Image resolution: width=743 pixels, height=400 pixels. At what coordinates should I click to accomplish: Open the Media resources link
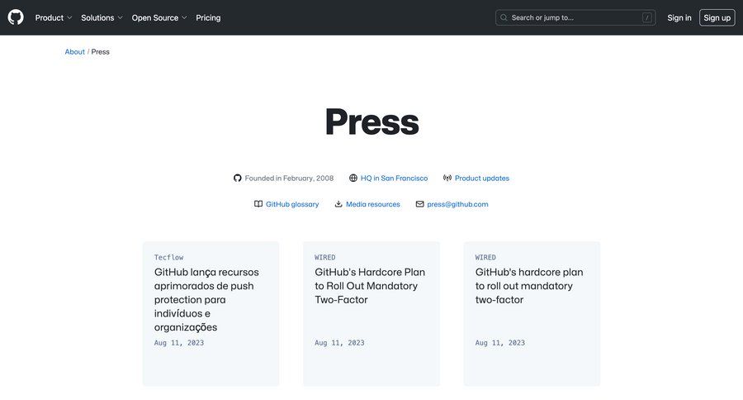pos(373,204)
